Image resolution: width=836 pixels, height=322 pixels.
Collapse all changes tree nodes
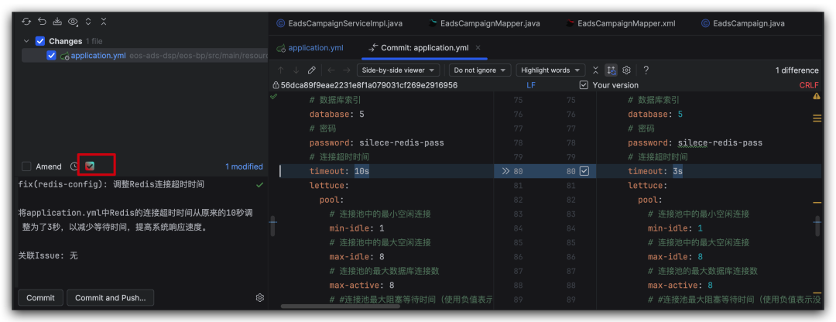point(104,22)
